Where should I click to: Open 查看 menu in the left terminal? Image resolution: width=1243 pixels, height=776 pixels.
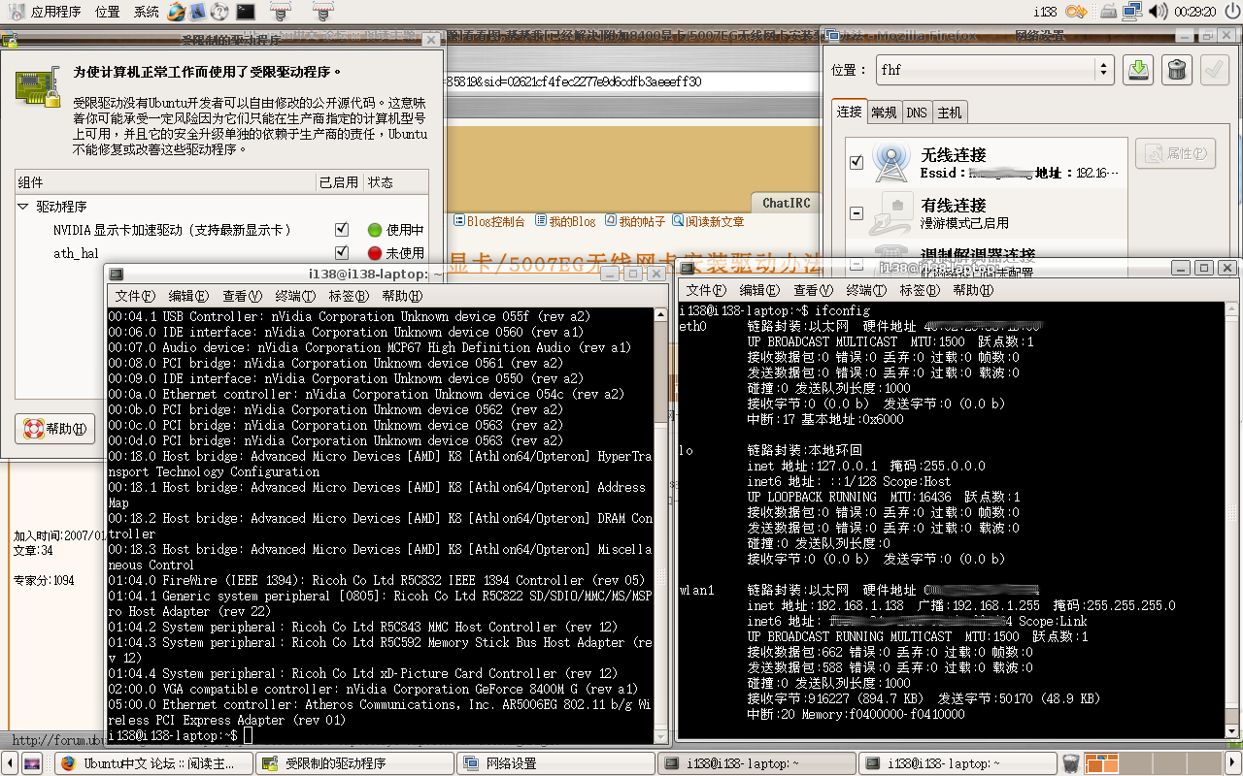click(x=242, y=296)
